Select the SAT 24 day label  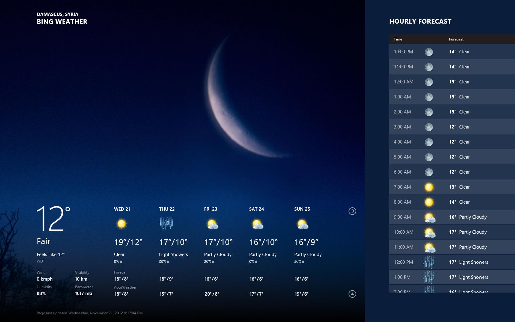(257, 209)
